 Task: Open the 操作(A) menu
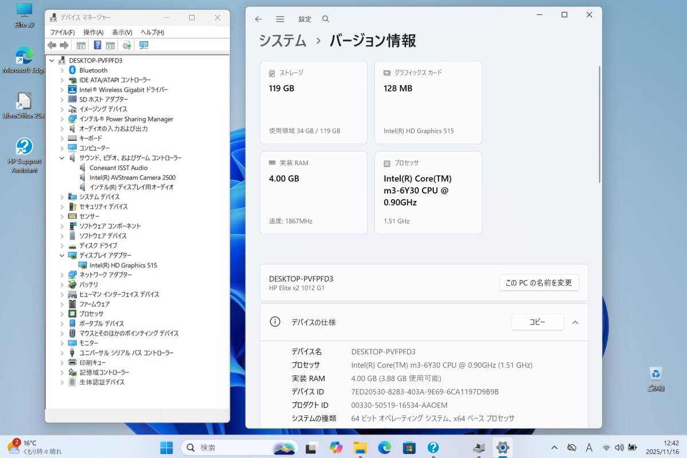click(x=93, y=32)
